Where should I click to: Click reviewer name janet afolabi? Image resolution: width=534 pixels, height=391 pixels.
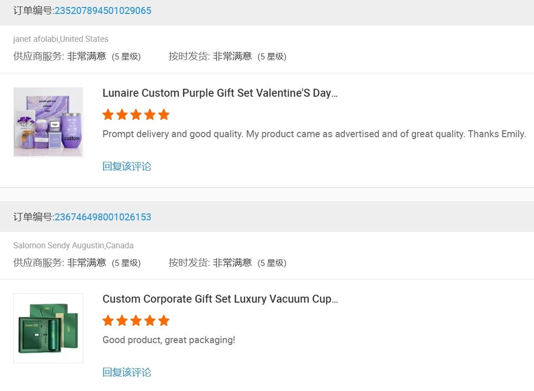click(x=36, y=39)
